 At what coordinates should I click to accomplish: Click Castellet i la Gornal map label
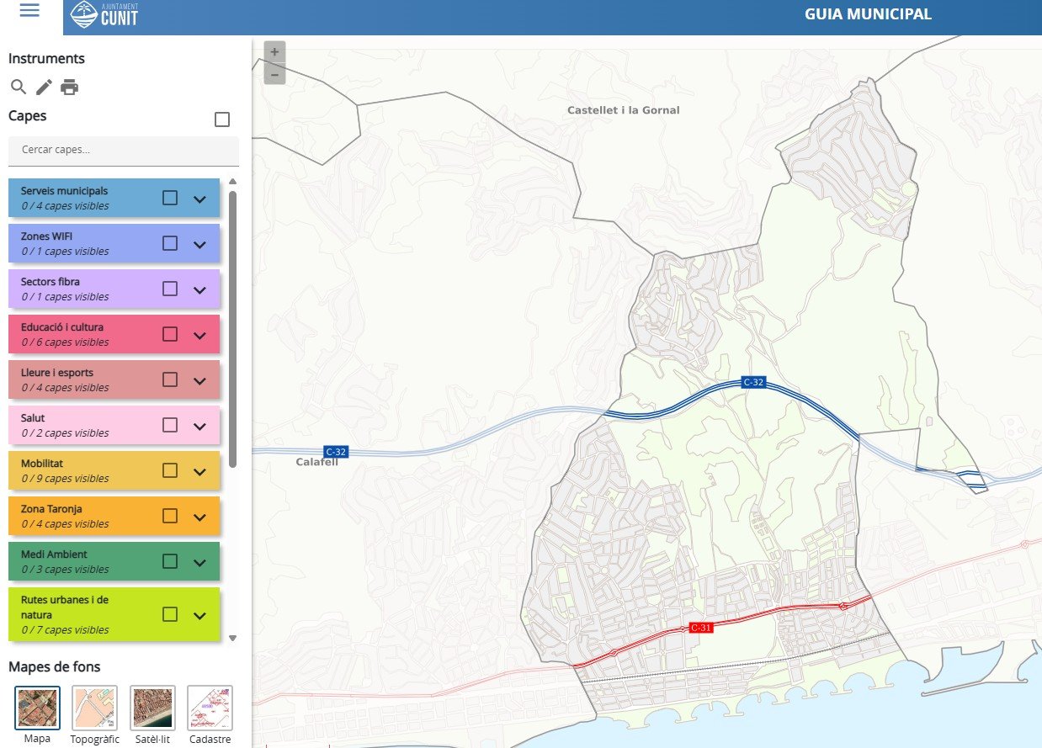pos(623,110)
